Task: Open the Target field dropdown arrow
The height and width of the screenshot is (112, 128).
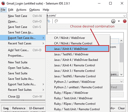Action: (x=121, y=81)
